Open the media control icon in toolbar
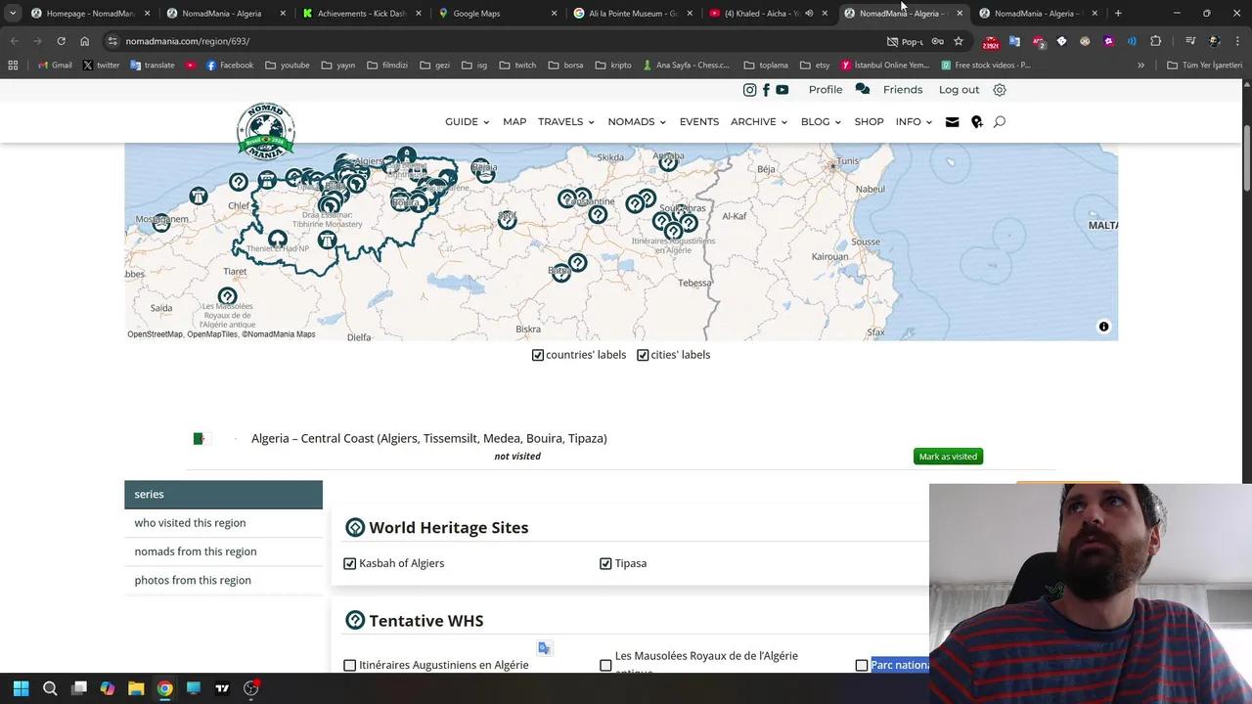 click(x=1190, y=41)
